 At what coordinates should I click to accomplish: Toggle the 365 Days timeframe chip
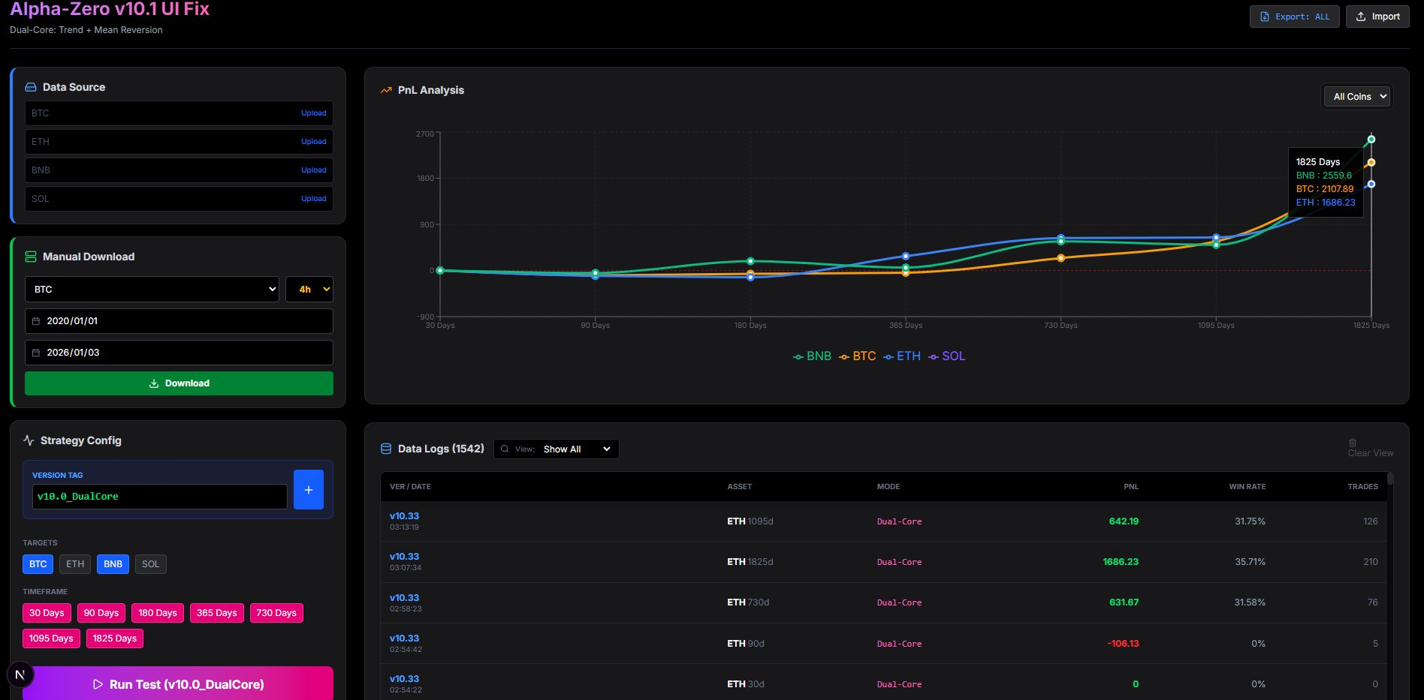click(216, 613)
